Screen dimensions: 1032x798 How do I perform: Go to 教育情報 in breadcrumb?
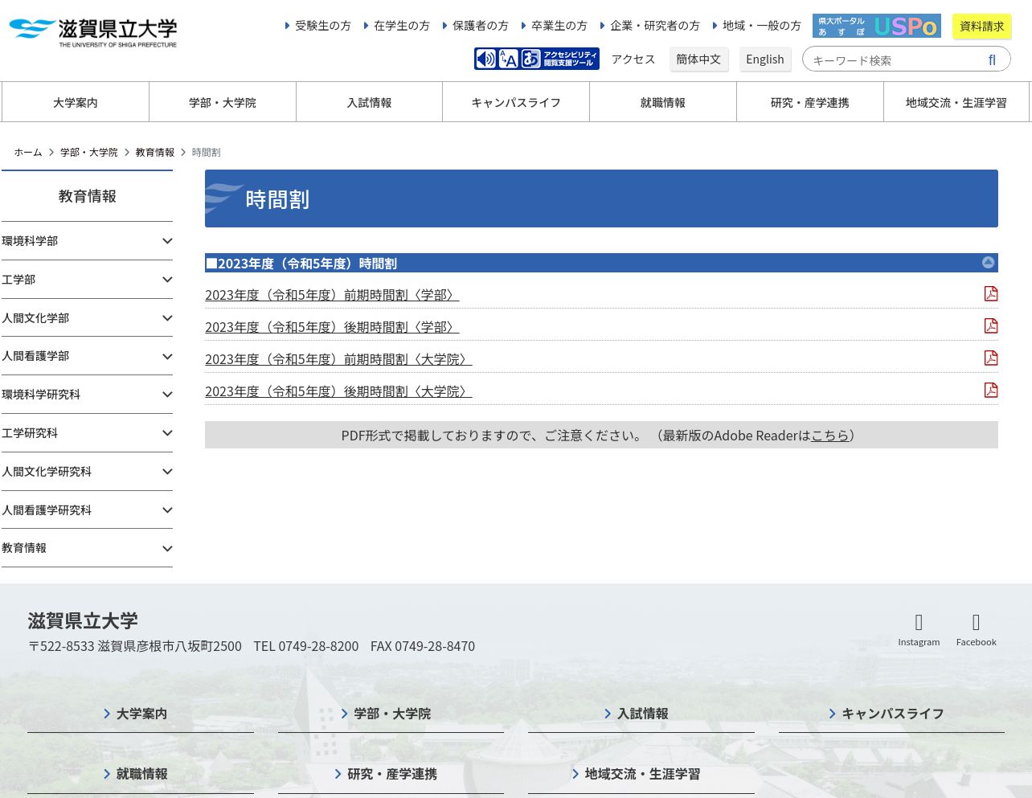(155, 152)
